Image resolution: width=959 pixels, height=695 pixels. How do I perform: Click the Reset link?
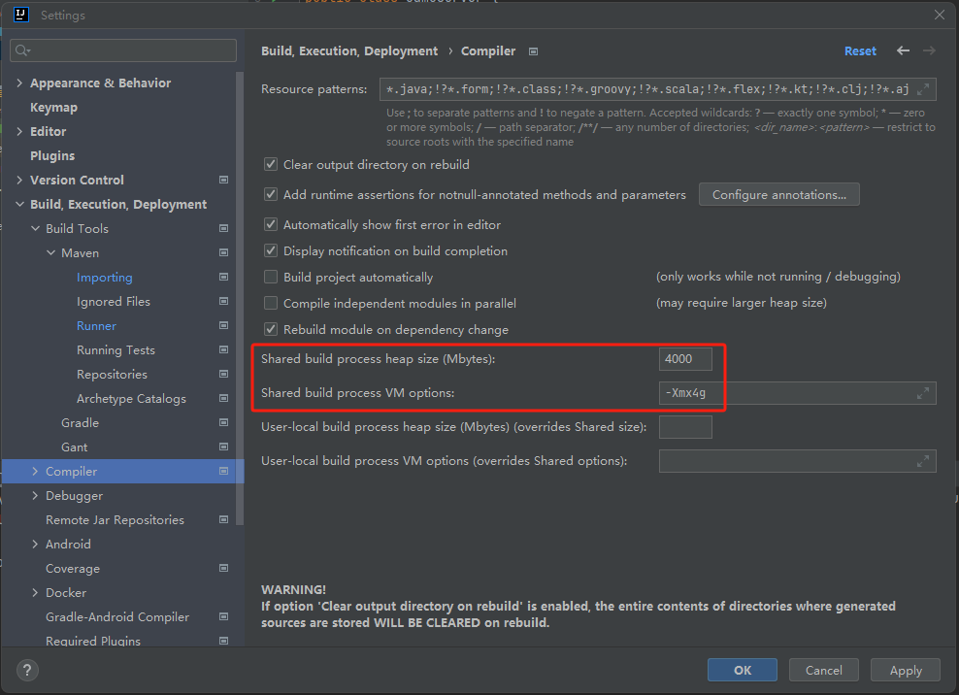[860, 51]
